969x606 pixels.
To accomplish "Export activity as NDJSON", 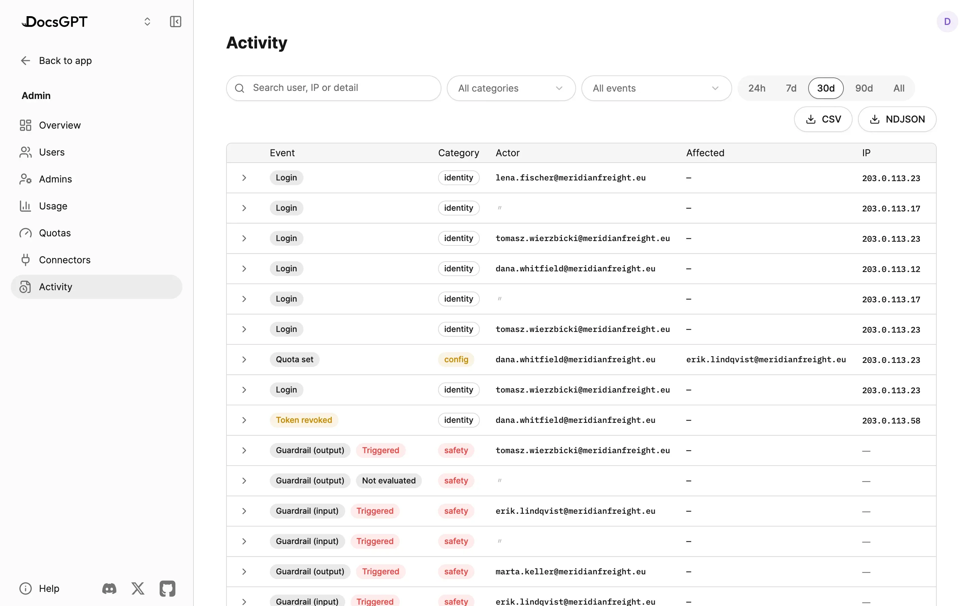I will tap(897, 119).
